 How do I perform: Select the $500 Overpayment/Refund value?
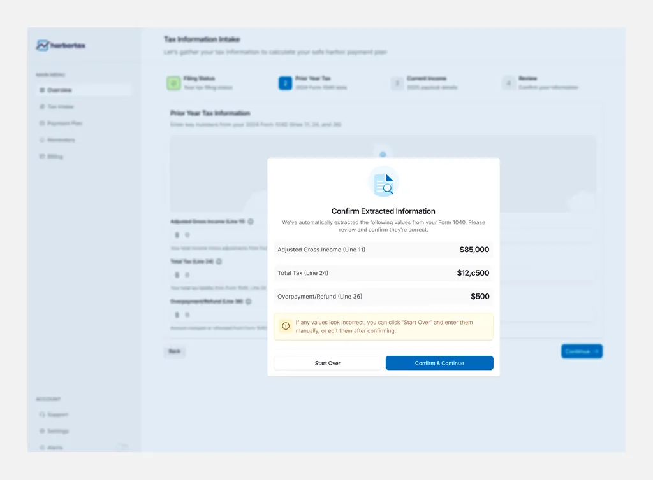[480, 296]
